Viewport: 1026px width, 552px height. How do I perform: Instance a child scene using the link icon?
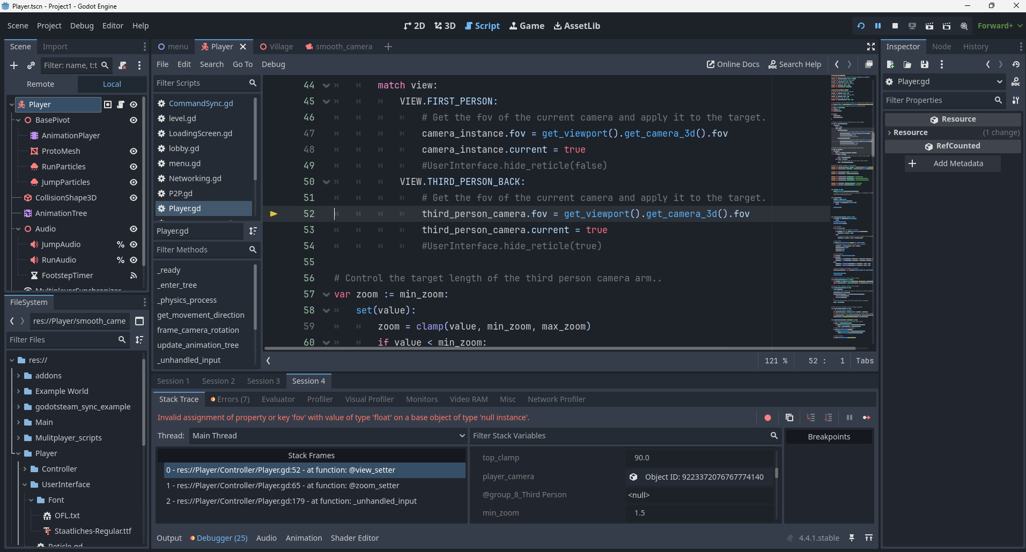click(31, 65)
